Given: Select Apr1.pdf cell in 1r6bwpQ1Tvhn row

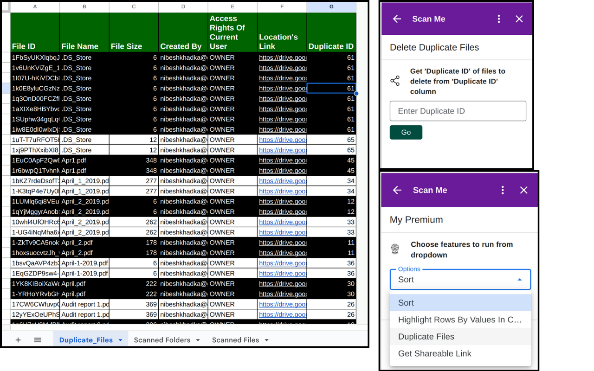Looking at the screenshot, I should (84, 171).
